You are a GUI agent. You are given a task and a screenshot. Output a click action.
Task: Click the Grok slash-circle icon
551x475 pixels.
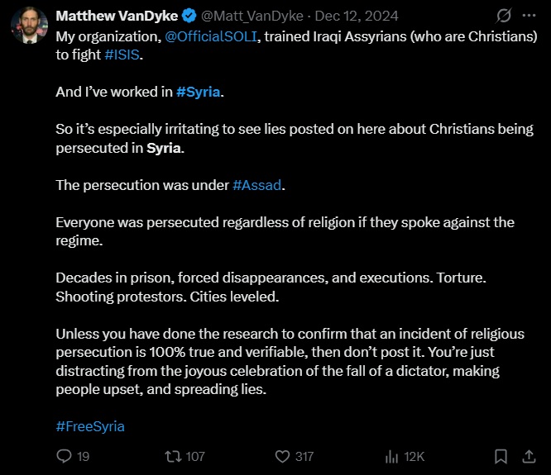point(502,17)
